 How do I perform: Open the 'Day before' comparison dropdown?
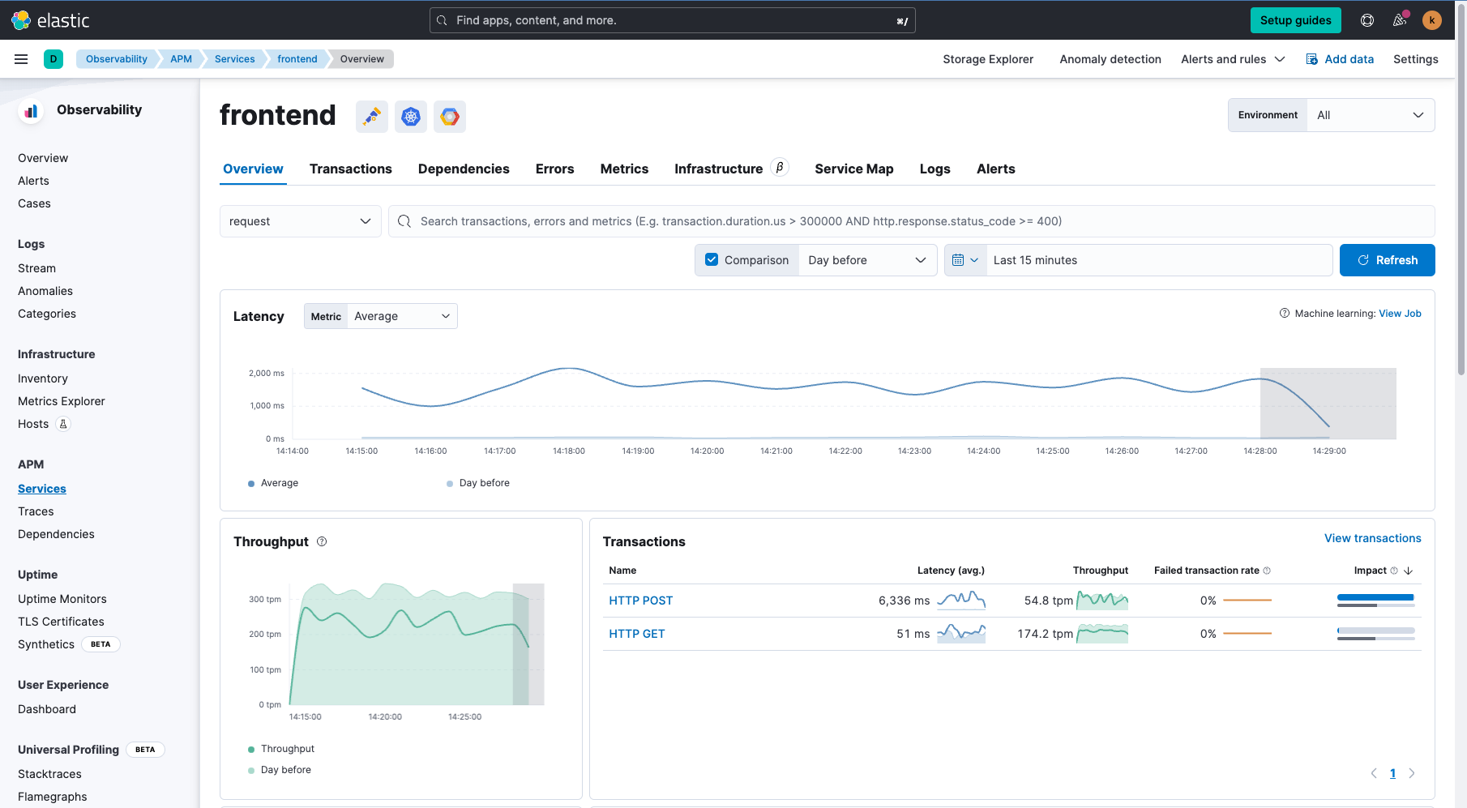click(866, 260)
